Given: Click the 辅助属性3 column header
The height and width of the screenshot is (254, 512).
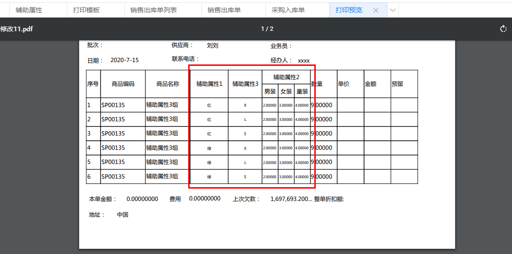Looking at the screenshot, I should click(245, 84).
